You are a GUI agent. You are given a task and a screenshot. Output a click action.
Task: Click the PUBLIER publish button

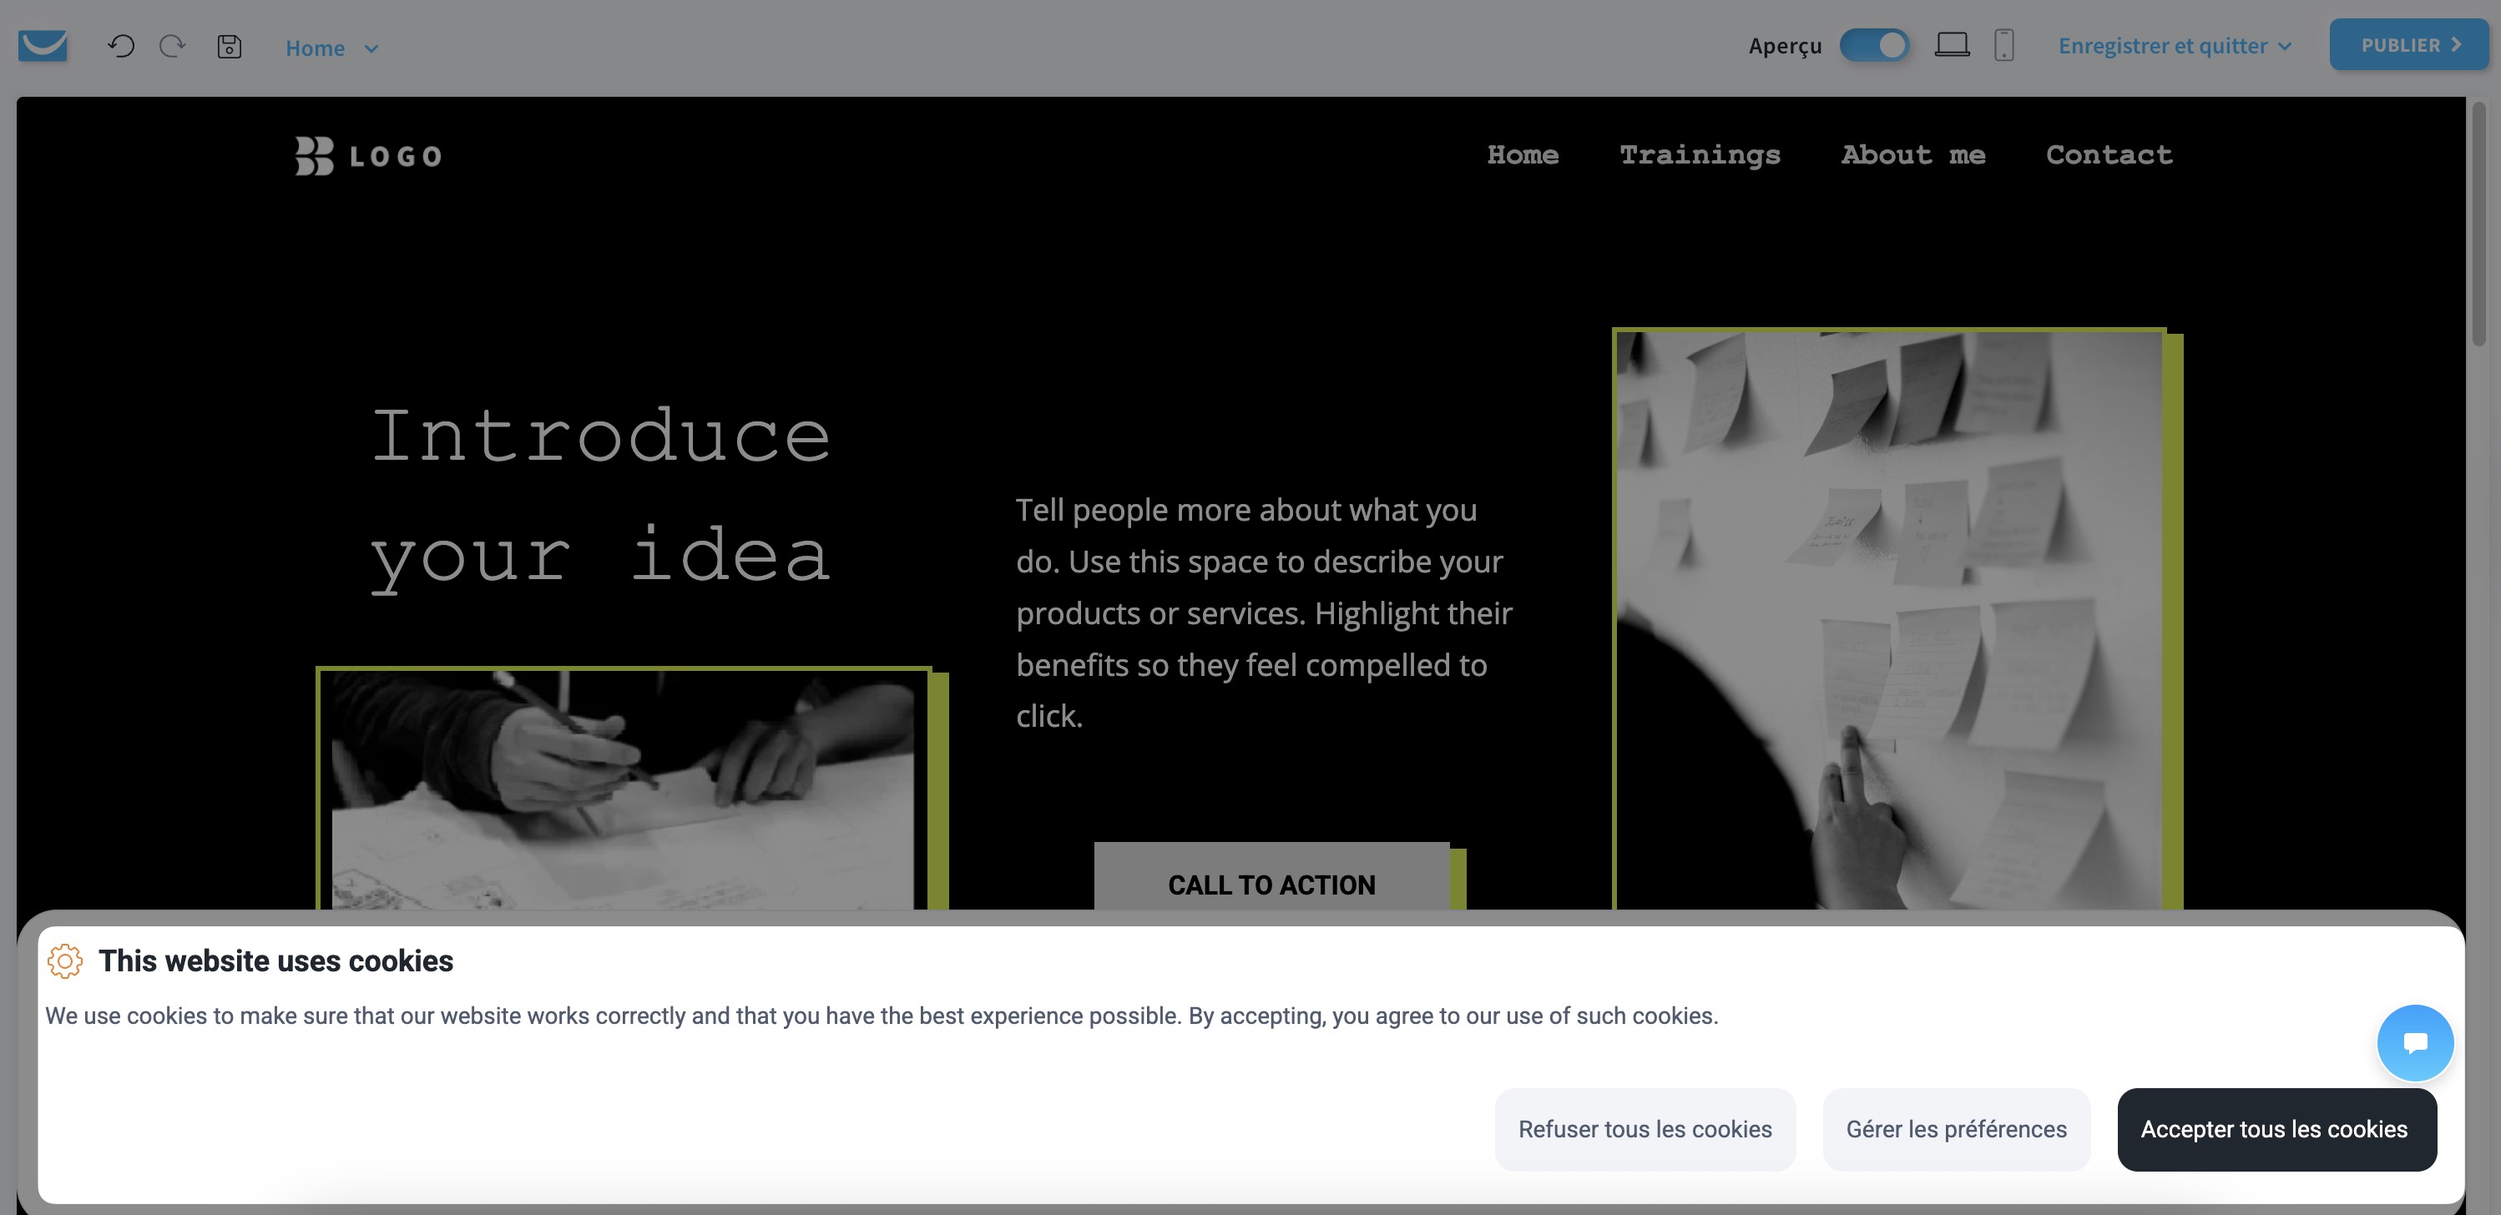(x=2409, y=44)
